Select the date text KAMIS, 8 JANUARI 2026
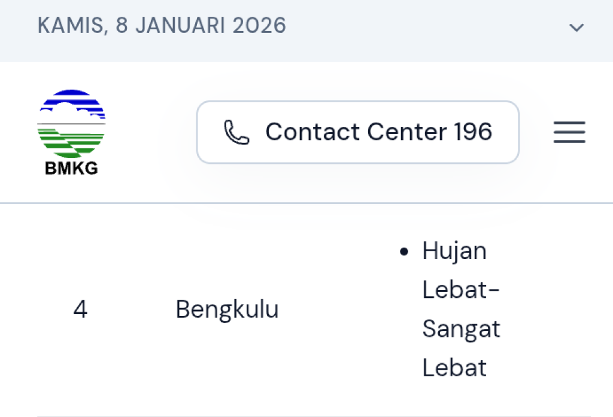 pyautogui.click(x=162, y=26)
